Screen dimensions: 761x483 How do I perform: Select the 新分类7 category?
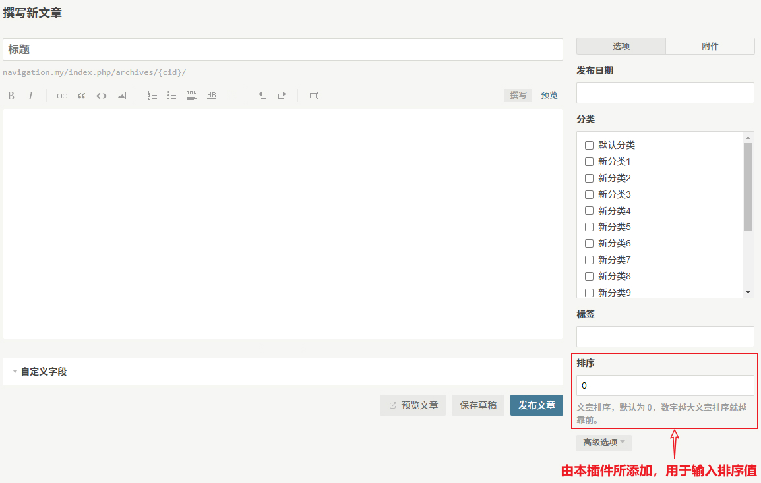(x=590, y=260)
